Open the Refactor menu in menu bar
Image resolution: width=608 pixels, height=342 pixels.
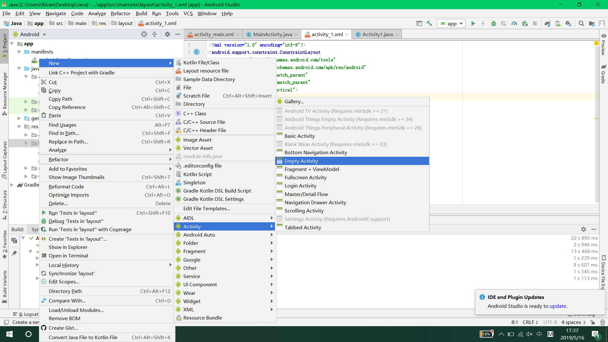(x=120, y=14)
